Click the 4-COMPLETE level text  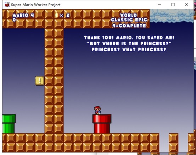pos(129,25)
